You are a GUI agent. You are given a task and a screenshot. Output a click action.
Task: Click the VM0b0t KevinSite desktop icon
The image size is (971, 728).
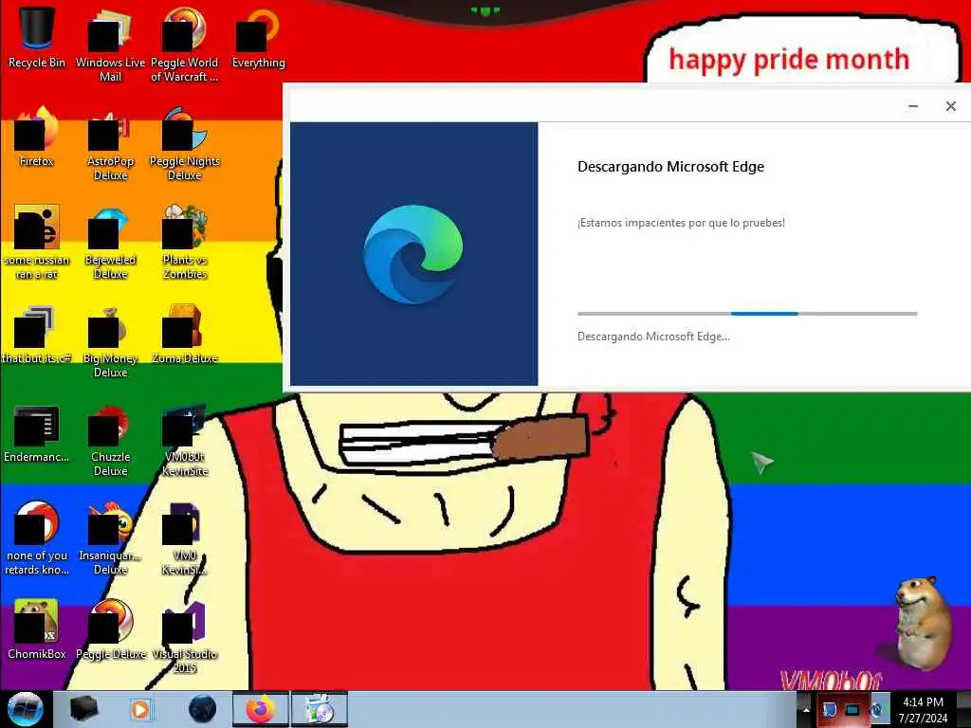(184, 440)
